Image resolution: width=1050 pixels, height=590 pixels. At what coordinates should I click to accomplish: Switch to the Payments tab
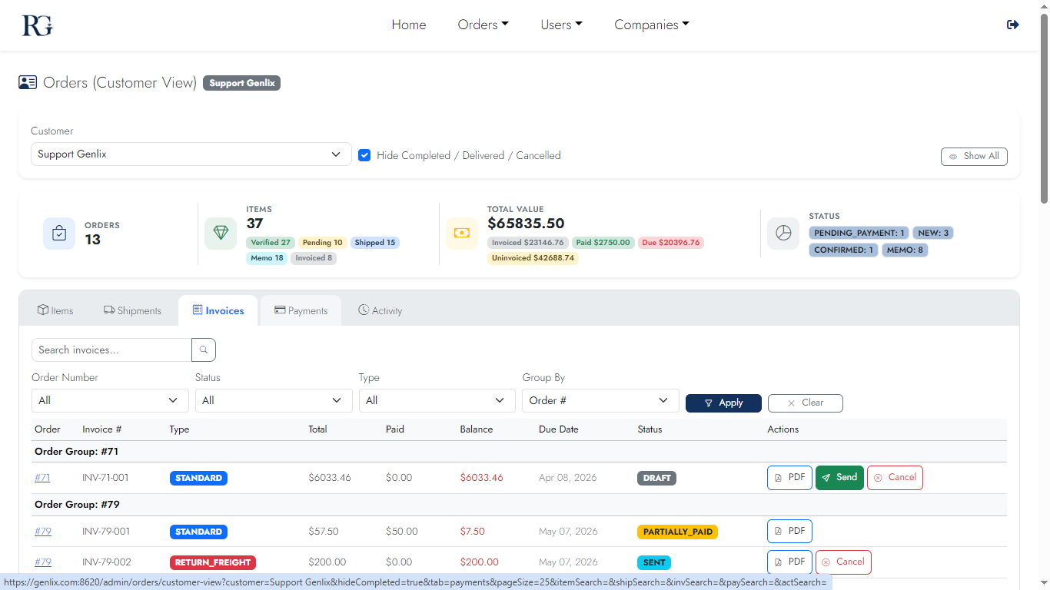click(301, 310)
